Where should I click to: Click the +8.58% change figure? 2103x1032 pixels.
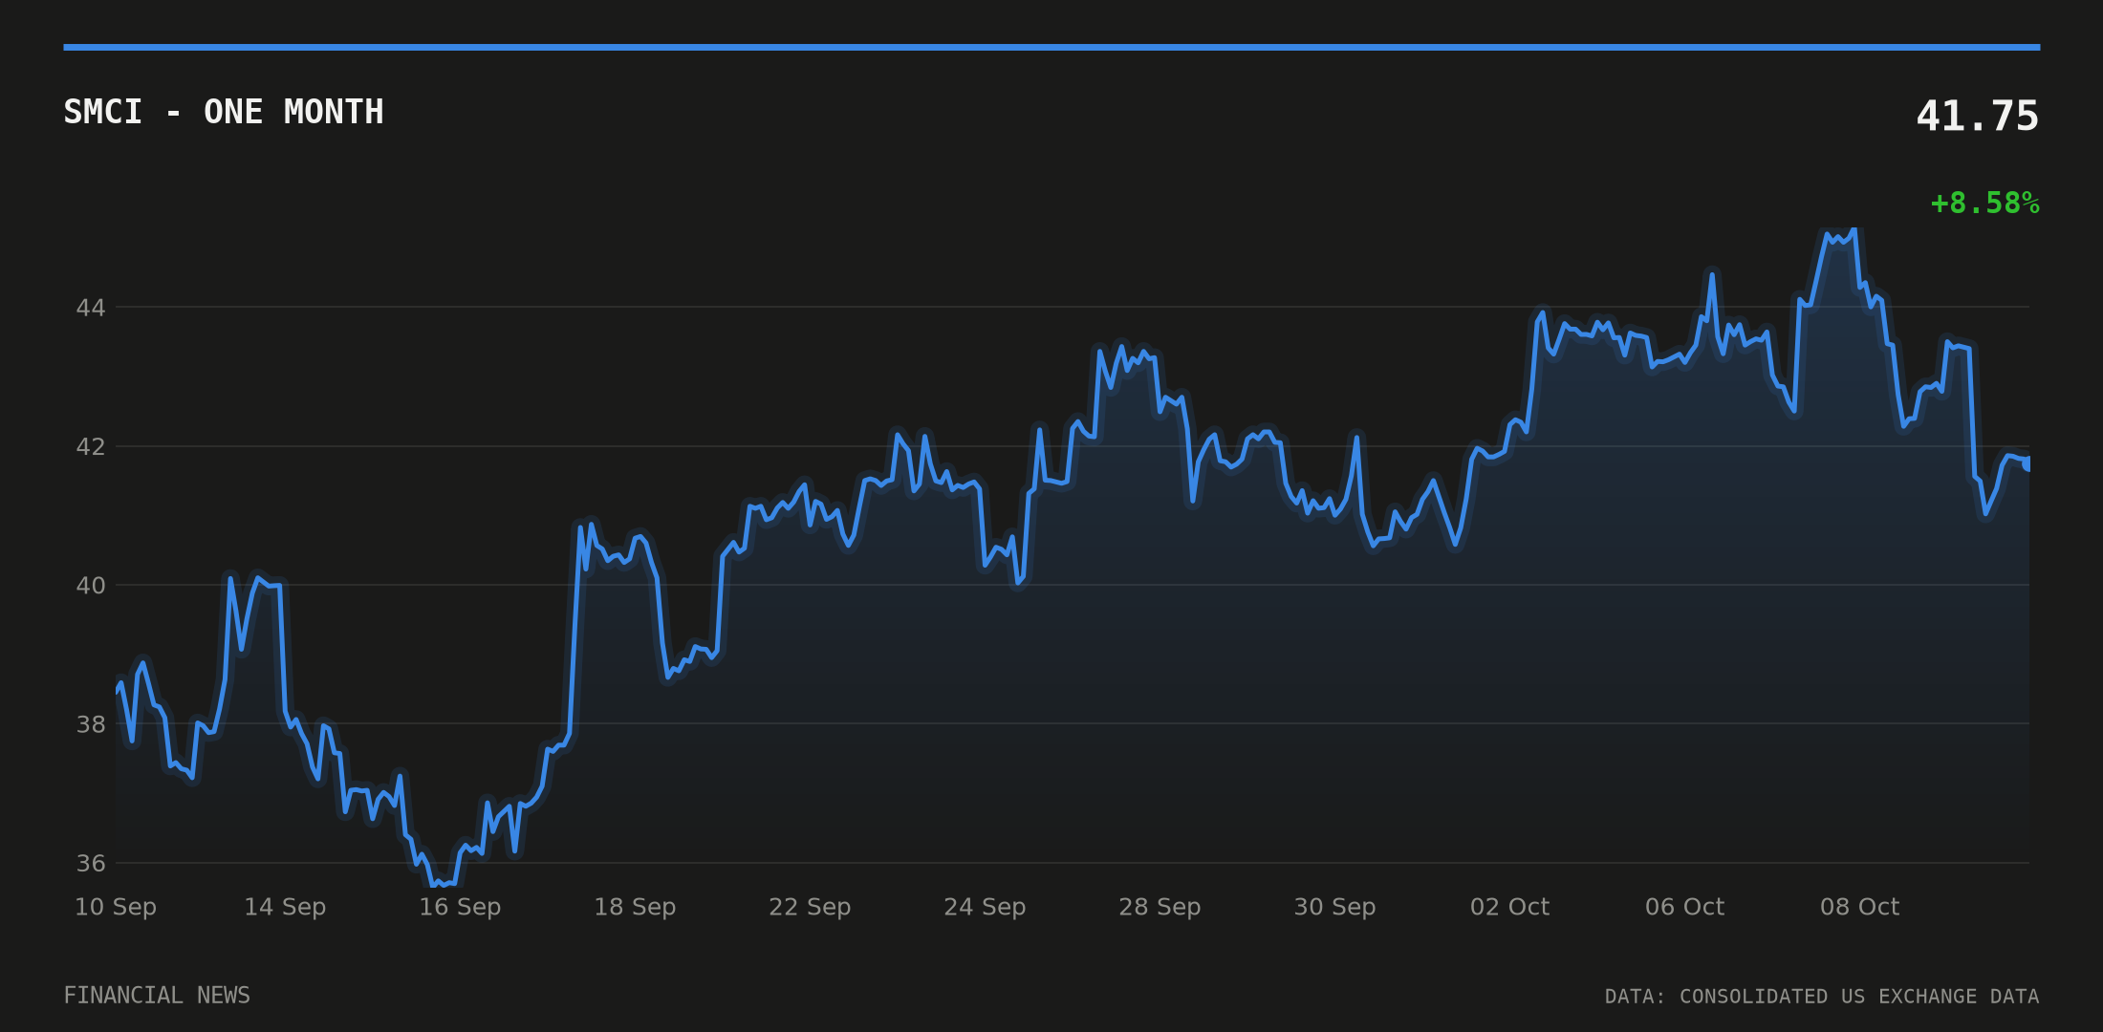coord(1984,204)
